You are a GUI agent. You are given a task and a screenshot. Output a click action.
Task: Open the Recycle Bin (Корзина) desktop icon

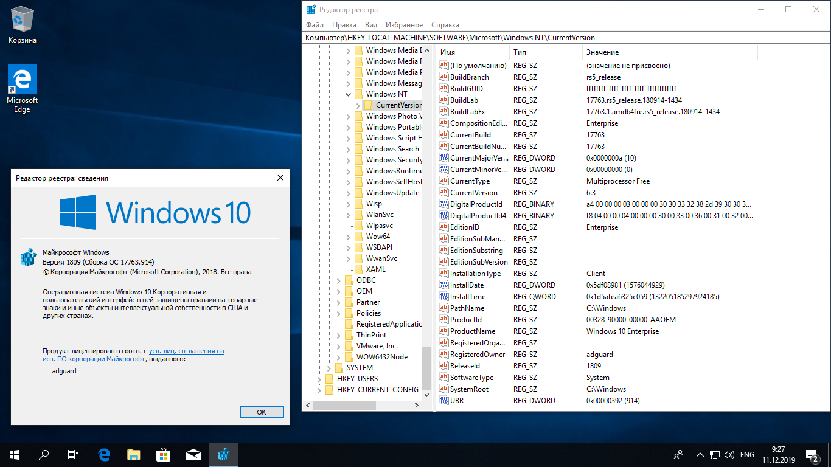23,24
